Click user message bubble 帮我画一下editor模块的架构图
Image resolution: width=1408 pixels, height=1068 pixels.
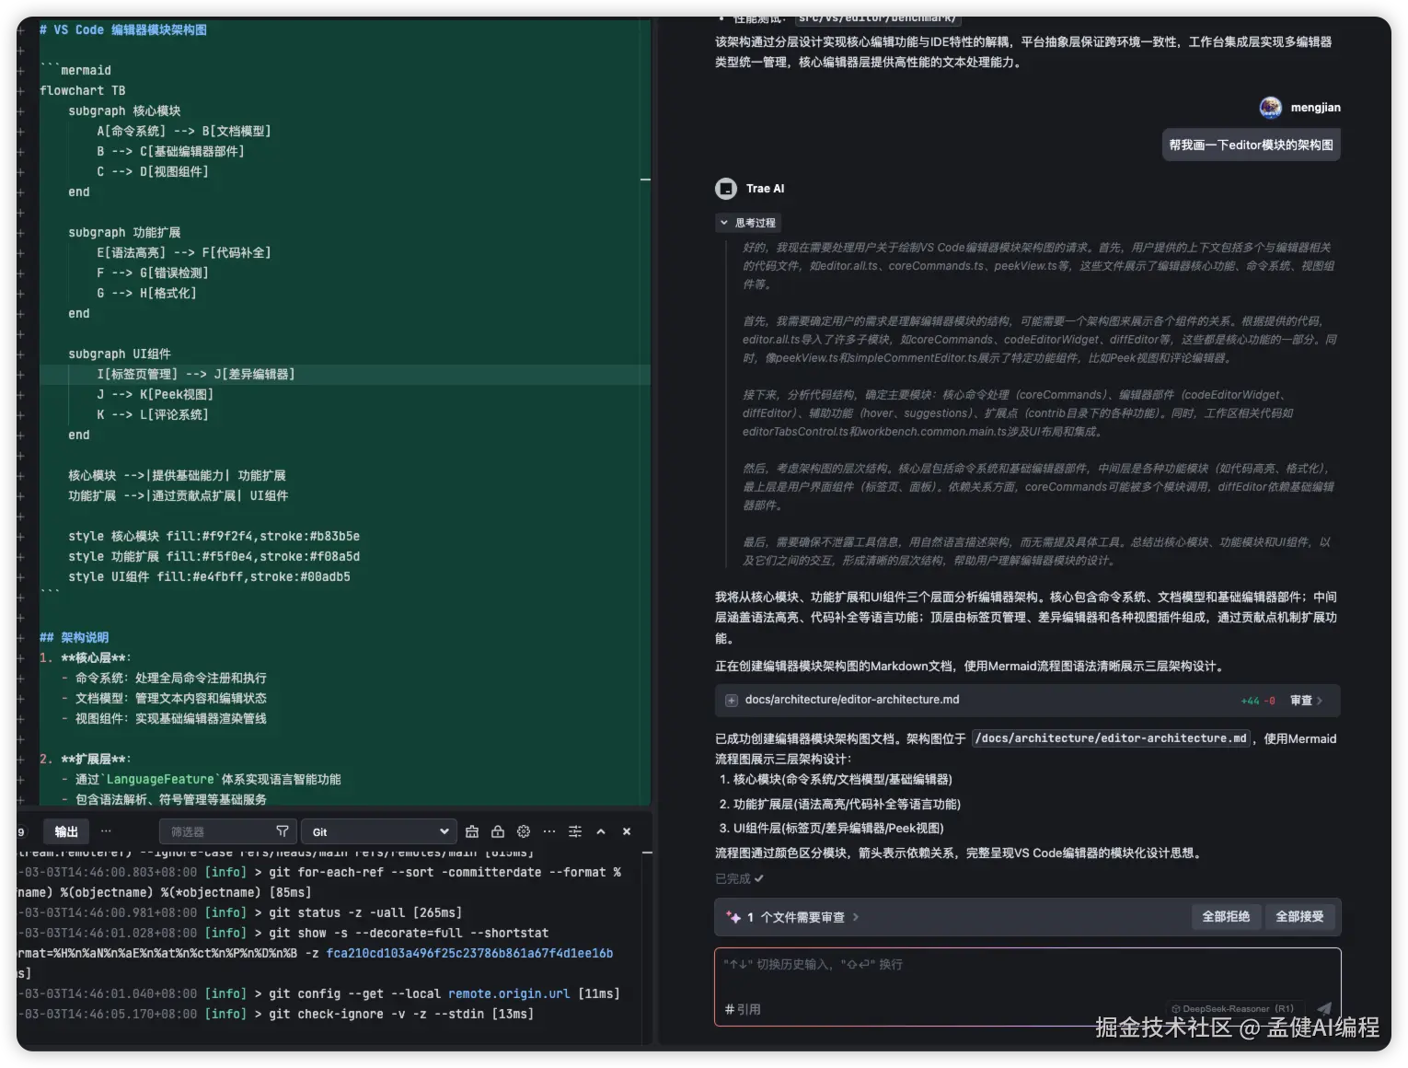1251,145
